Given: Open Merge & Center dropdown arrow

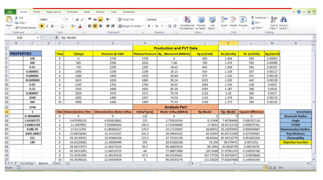Looking at the screenshot, I should pos(143,26).
